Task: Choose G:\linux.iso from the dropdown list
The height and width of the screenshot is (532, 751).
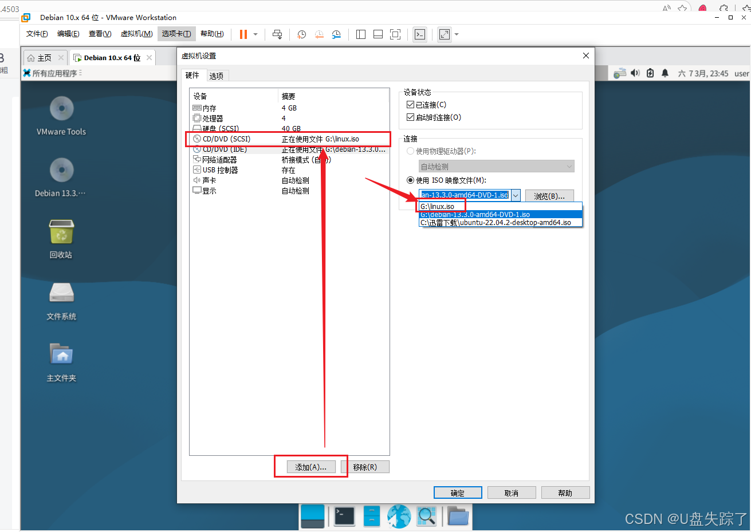Action: (501, 206)
